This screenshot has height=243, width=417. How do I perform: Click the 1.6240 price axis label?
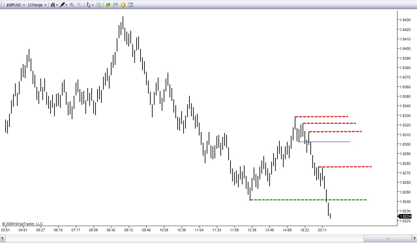[x=405, y=202]
